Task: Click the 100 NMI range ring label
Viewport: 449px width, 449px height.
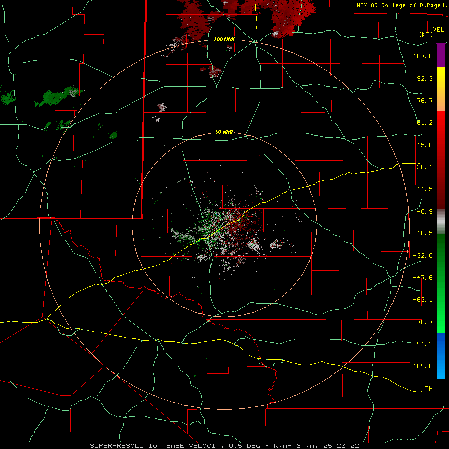Action: click(224, 39)
